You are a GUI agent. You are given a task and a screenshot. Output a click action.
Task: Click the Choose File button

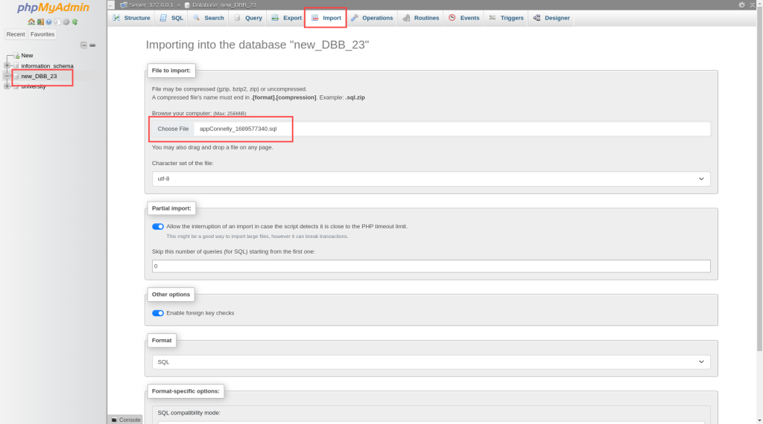173,129
